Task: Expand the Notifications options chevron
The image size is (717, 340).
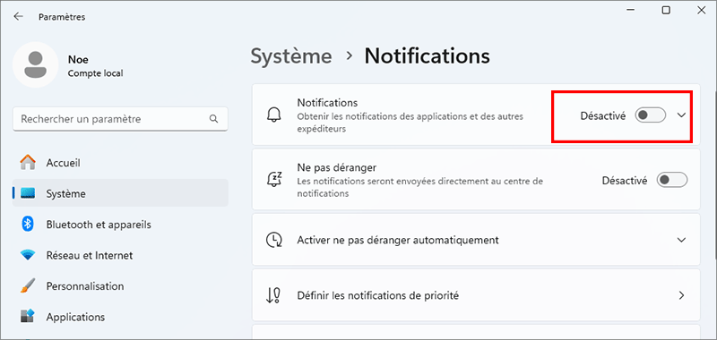Action: (x=681, y=115)
